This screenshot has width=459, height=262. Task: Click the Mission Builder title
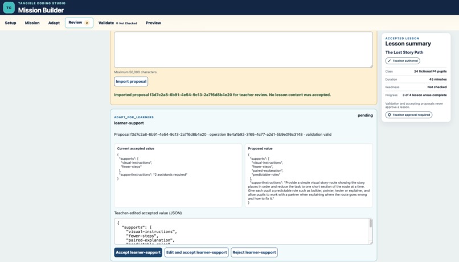pyautogui.click(x=40, y=10)
